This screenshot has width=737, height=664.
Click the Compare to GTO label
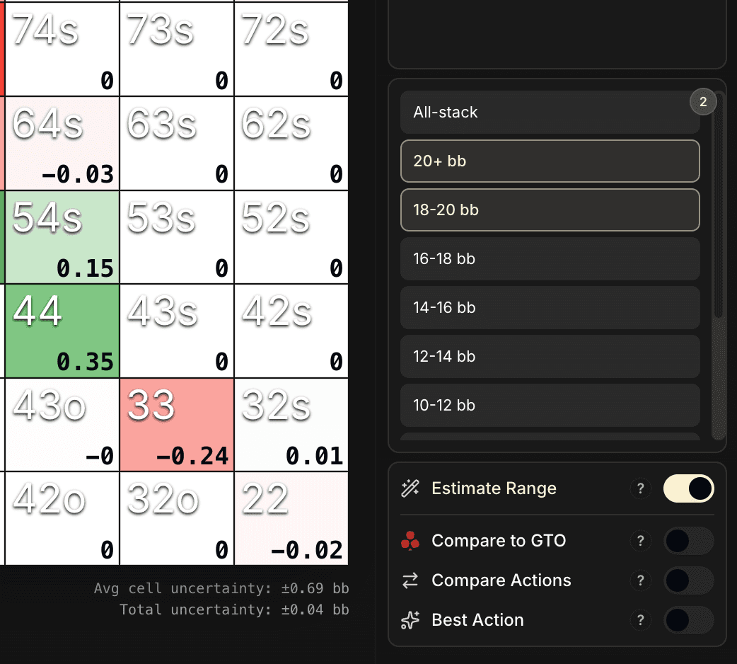coord(499,541)
